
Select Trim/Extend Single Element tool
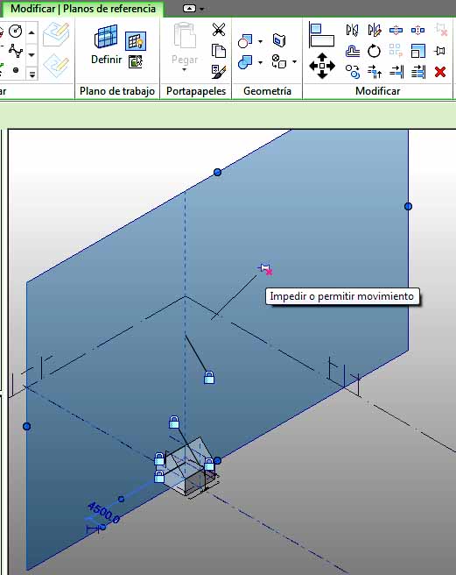click(396, 72)
